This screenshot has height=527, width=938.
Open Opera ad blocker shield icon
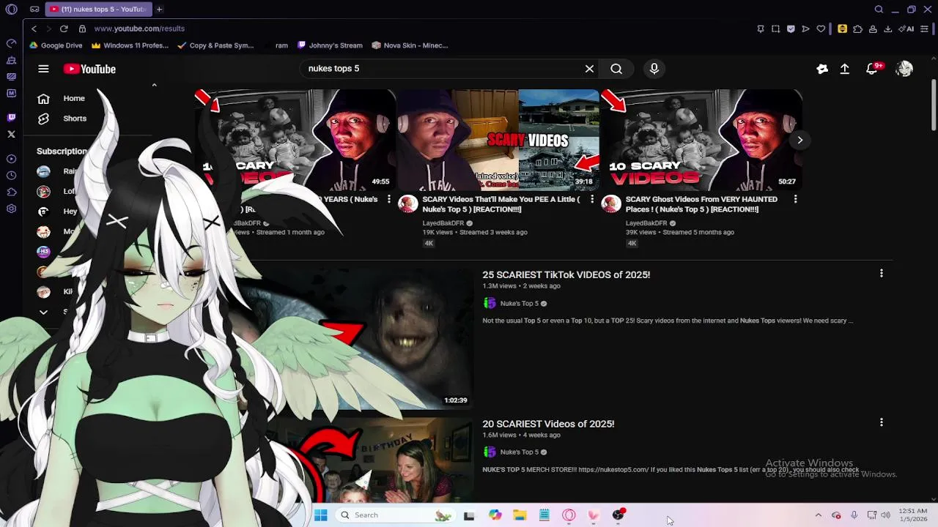pyautogui.click(x=791, y=29)
